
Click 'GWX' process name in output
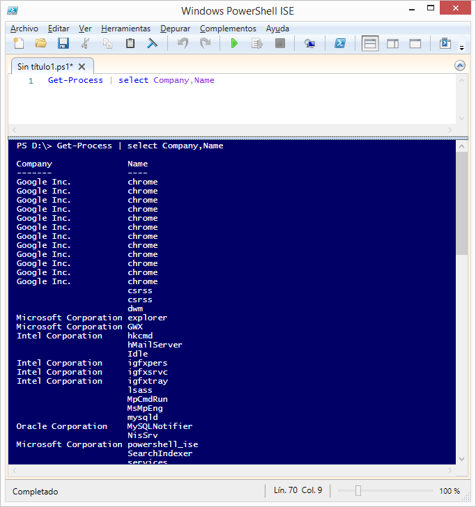tap(135, 327)
